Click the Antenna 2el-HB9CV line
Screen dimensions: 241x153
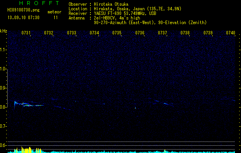[x=104, y=18]
